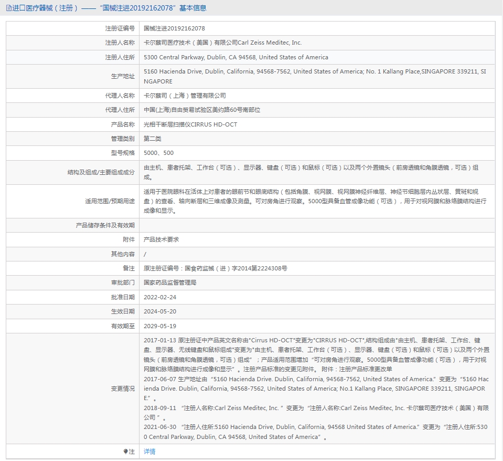
Task: Select the 产品储存条件及有效期 row label
Action: coord(105,225)
